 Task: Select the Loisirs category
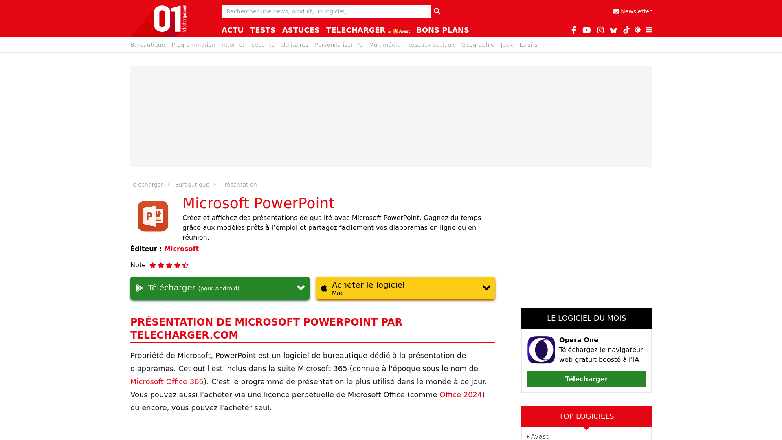pyautogui.click(x=528, y=45)
